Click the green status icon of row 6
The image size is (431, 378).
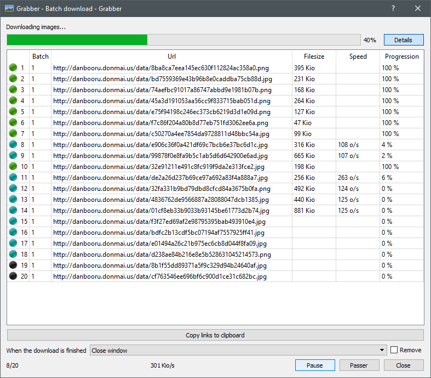[13, 122]
